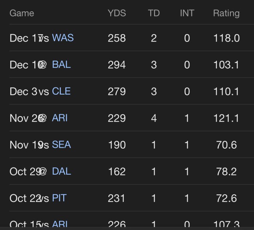Select the 294 yards value
Screen dimensions: 254x230
[x=117, y=65]
